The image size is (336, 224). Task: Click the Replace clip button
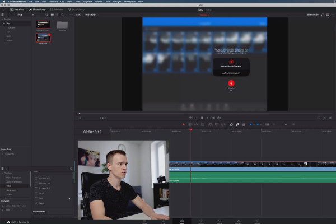(x=223, y=124)
